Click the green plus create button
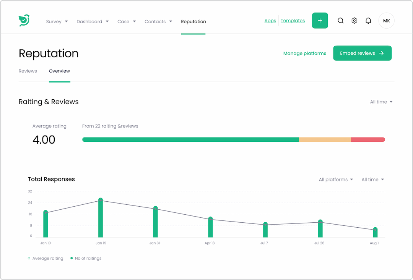413x280 pixels. pyautogui.click(x=320, y=21)
